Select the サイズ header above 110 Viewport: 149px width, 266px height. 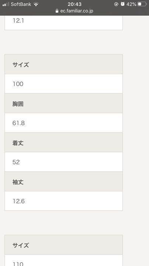(64, 245)
